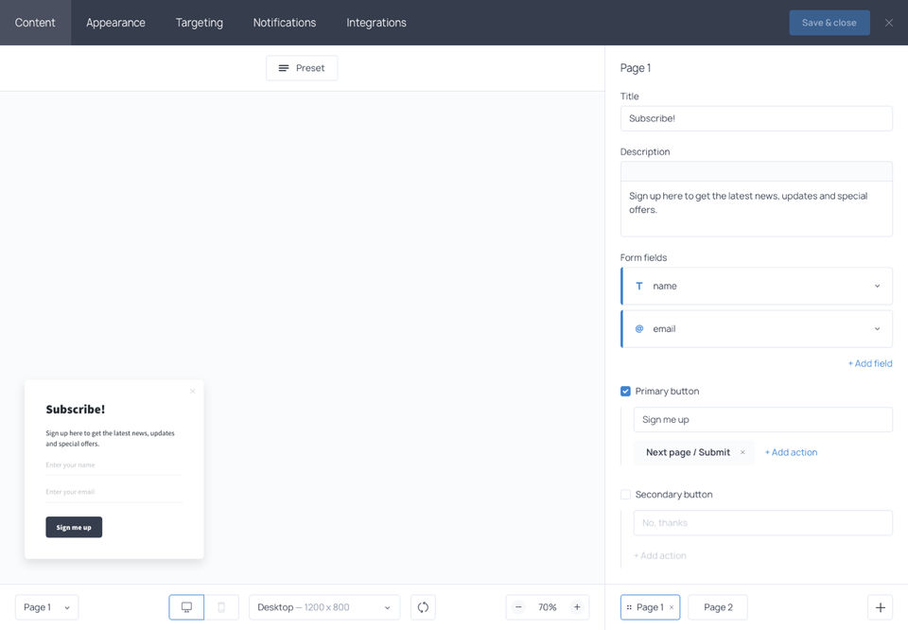Screen dimensions: 908x630
Task: Click the Preset button
Action: 302,68
